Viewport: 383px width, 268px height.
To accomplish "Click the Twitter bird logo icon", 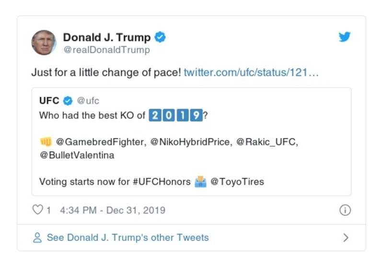I will pyautogui.click(x=345, y=37).
